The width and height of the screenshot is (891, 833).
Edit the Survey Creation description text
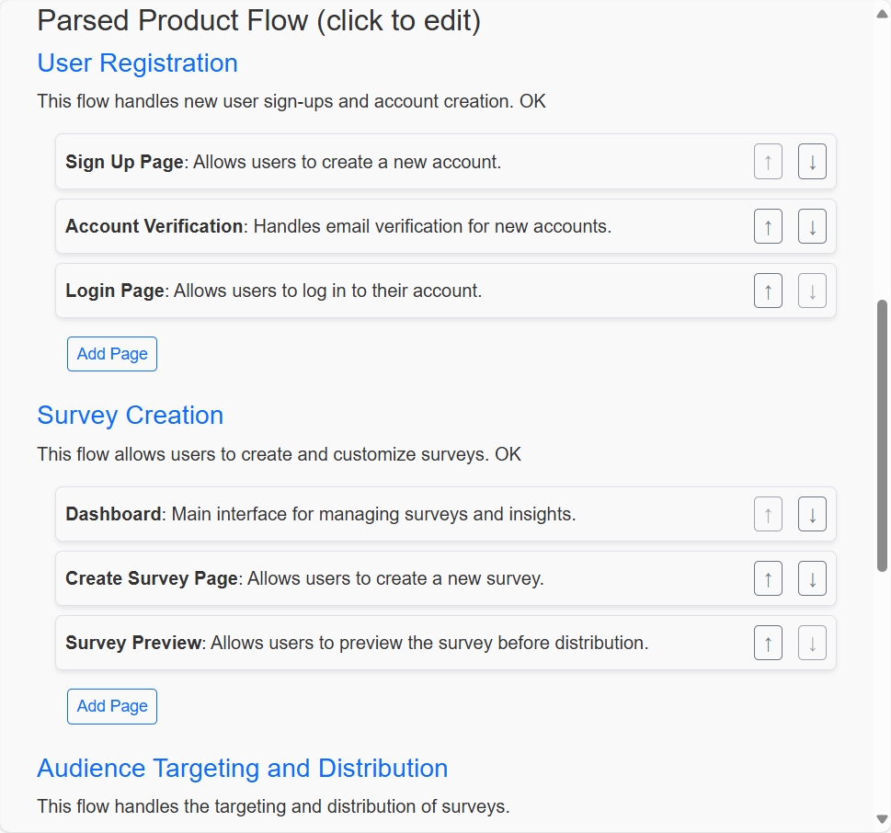tap(279, 454)
